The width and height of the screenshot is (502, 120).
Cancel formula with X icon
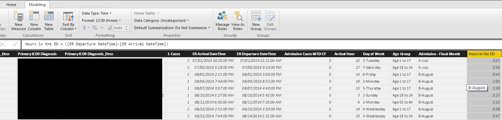(x=3, y=44)
